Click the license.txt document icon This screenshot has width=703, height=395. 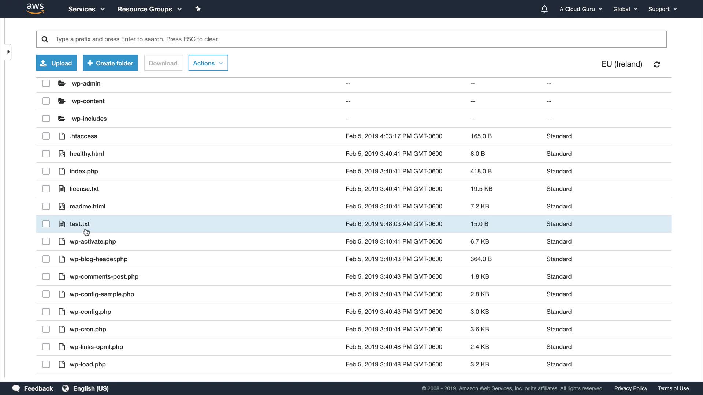(62, 189)
